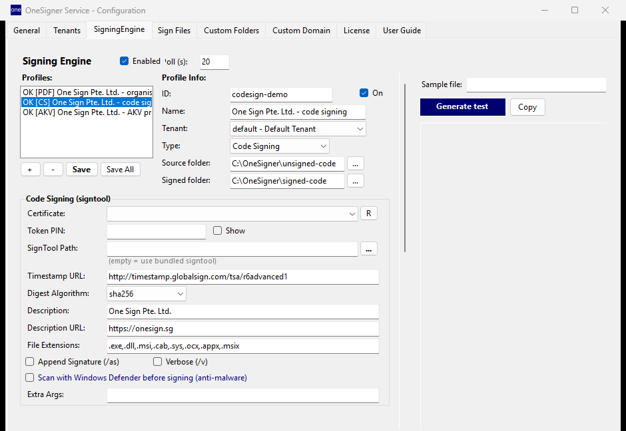Click the Copy button
The width and height of the screenshot is (626, 431).
click(527, 107)
